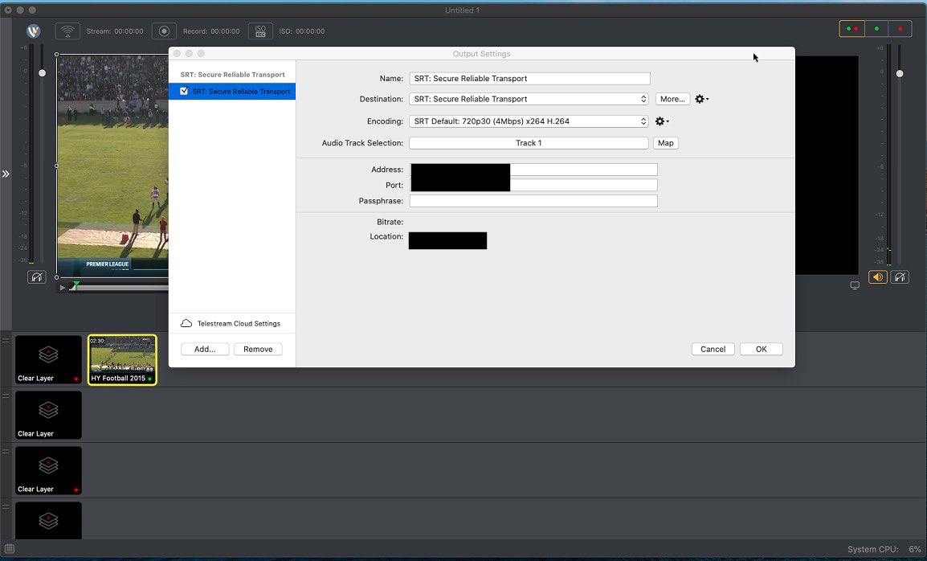Click the Wirecast logo icon
The image size is (927, 561).
[34, 31]
